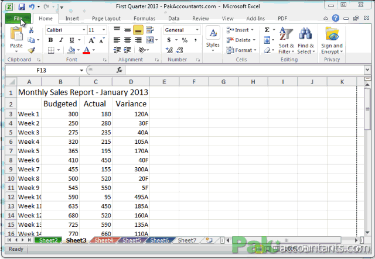Switch to Page Layout tab
Image resolution: width=375 pixels, height=259 pixels.
tap(106, 19)
